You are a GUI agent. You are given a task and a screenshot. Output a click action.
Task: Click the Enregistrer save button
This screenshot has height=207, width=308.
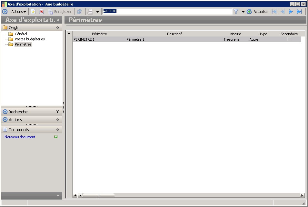click(60, 12)
